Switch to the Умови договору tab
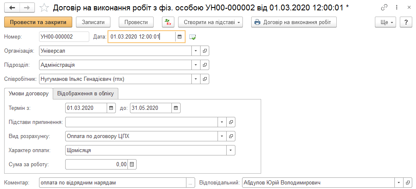The height and width of the screenshot is (189, 416). (x=29, y=93)
